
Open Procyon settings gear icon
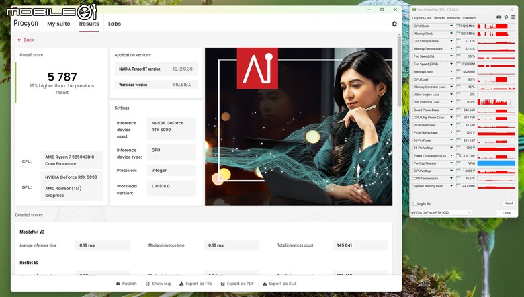click(x=394, y=24)
